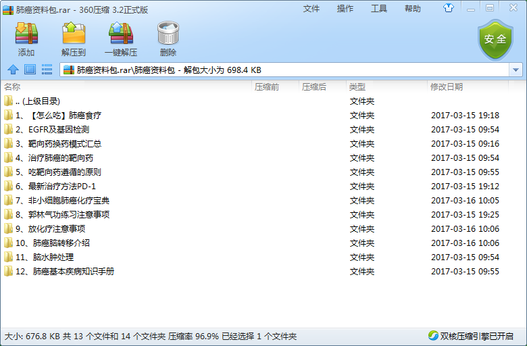
Task: Open the 文件 menu
Action: [x=311, y=9]
